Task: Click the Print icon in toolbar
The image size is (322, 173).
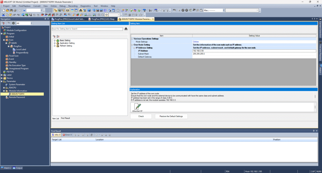Action: coord(15,10)
